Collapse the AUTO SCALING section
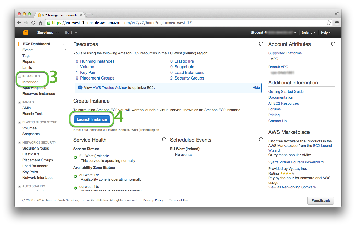Image resolution: width=356 pixels, height=227 pixels. (20, 186)
